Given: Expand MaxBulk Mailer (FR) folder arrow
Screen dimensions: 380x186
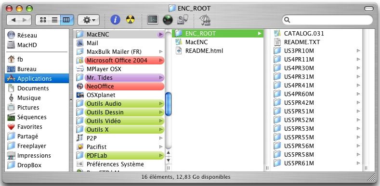Looking at the screenshot, I should click(161, 52).
